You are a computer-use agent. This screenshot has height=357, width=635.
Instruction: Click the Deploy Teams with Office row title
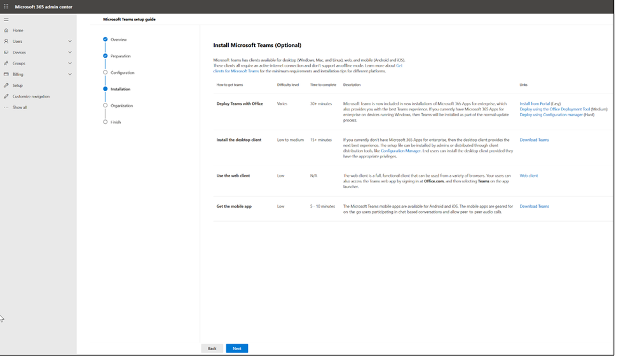pos(240,104)
